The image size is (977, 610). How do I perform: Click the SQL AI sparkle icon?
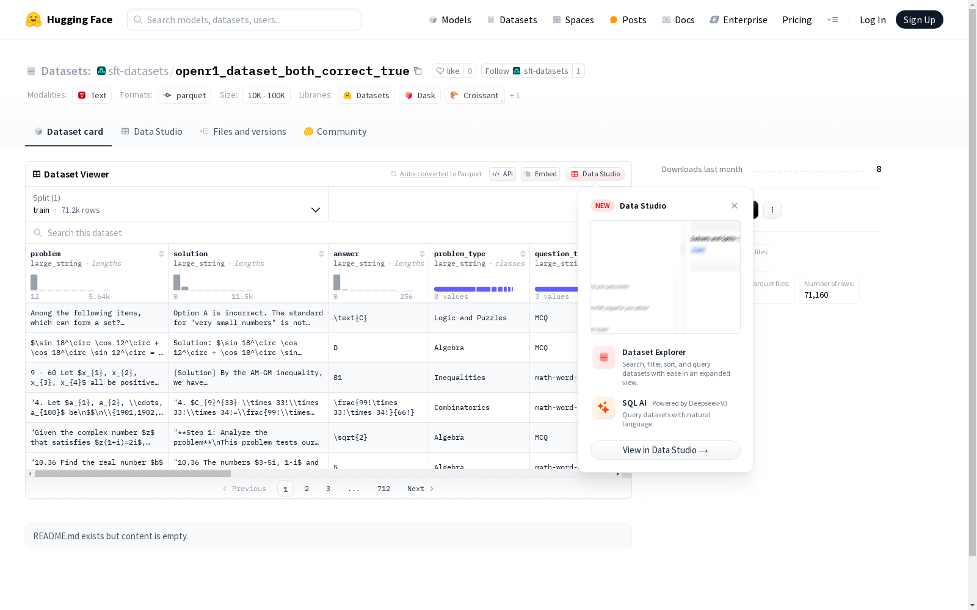pyautogui.click(x=604, y=407)
